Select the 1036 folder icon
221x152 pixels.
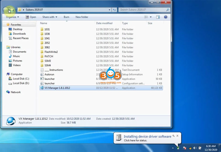point(42,34)
